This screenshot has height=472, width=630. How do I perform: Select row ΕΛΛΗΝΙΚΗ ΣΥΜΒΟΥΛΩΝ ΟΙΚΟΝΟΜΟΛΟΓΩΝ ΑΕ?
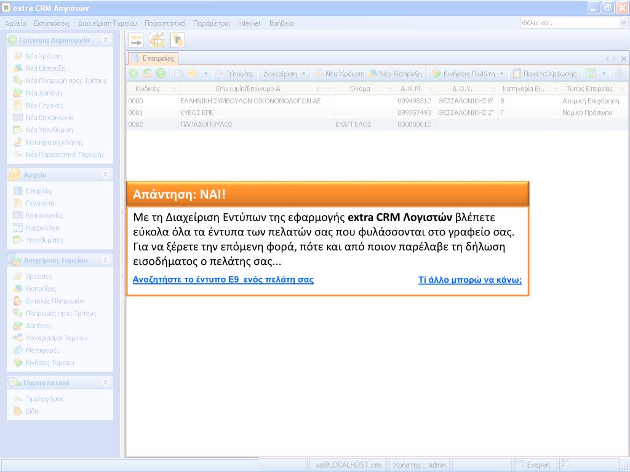click(x=378, y=101)
